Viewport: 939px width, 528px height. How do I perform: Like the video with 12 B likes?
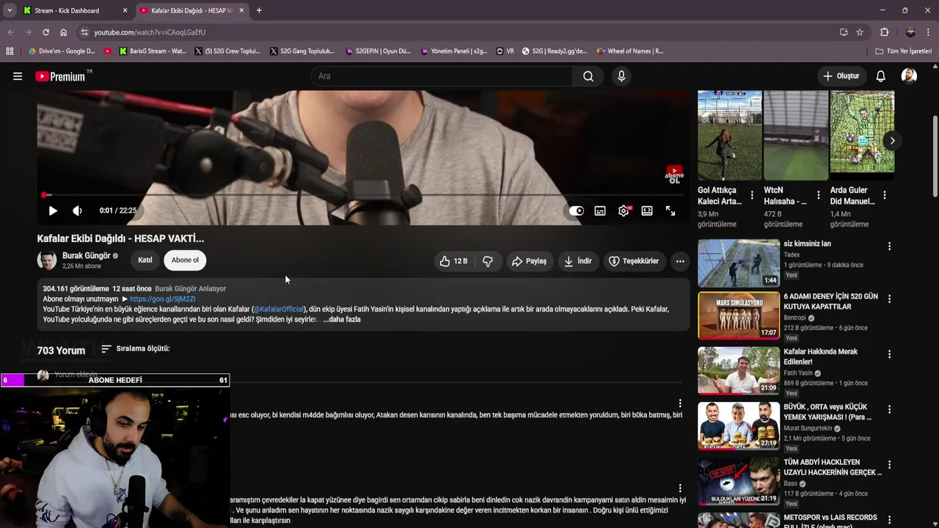(x=453, y=261)
